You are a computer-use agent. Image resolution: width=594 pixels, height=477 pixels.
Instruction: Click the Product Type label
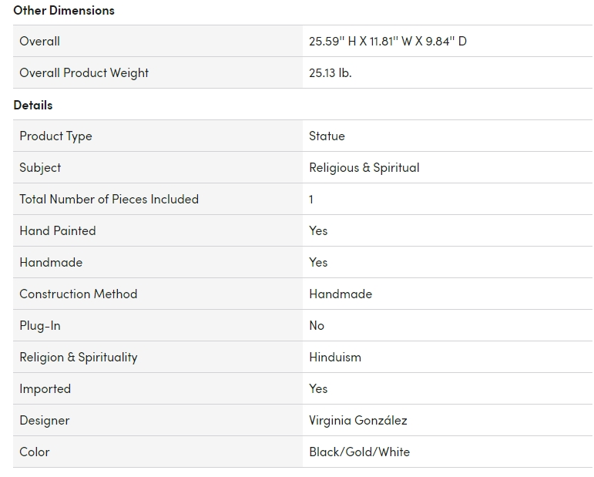[x=55, y=136]
